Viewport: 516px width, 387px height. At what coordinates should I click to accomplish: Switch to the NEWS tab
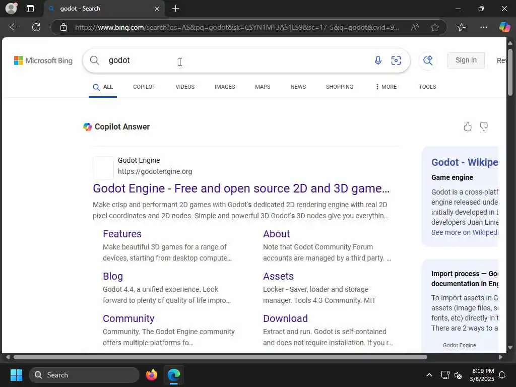pos(298,87)
